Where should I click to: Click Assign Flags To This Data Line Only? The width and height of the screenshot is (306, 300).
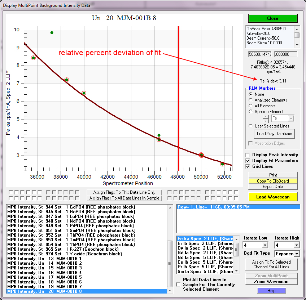(x=124, y=193)
